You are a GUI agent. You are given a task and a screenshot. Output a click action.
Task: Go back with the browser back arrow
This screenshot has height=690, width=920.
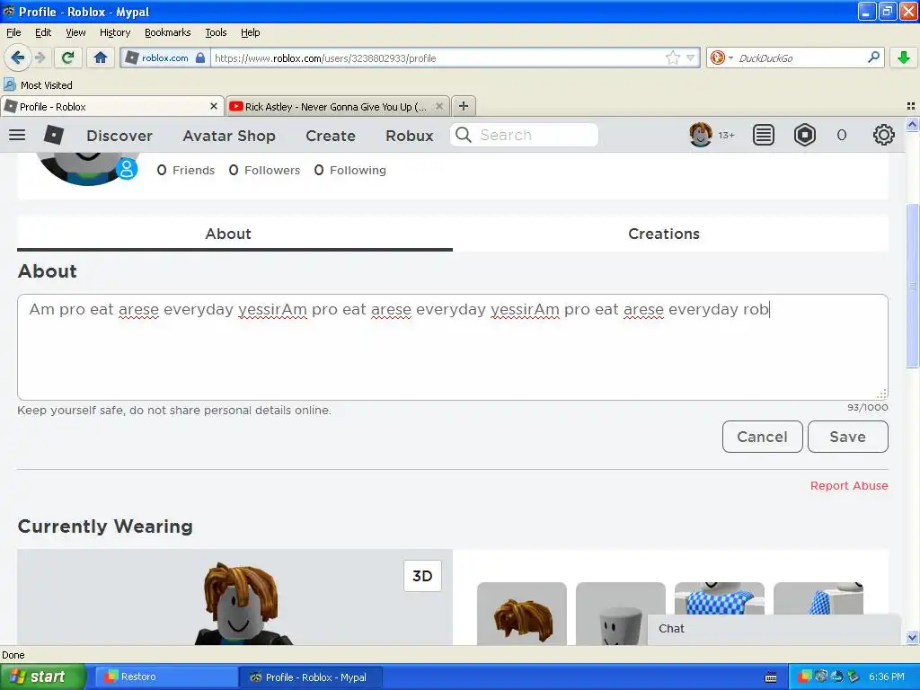click(17, 57)
